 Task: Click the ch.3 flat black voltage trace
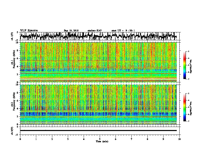(98, 131)
